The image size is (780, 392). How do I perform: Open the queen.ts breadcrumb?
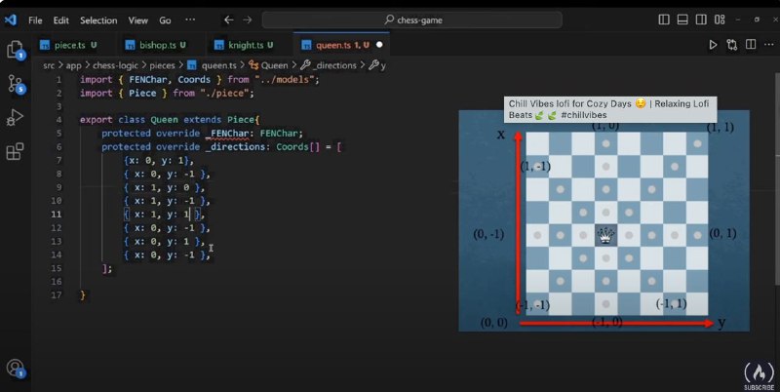[213, 65]
